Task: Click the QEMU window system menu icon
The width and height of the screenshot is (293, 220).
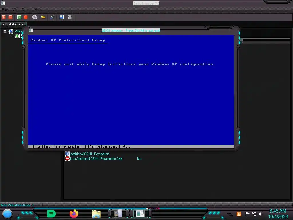Action: [31, 30]
